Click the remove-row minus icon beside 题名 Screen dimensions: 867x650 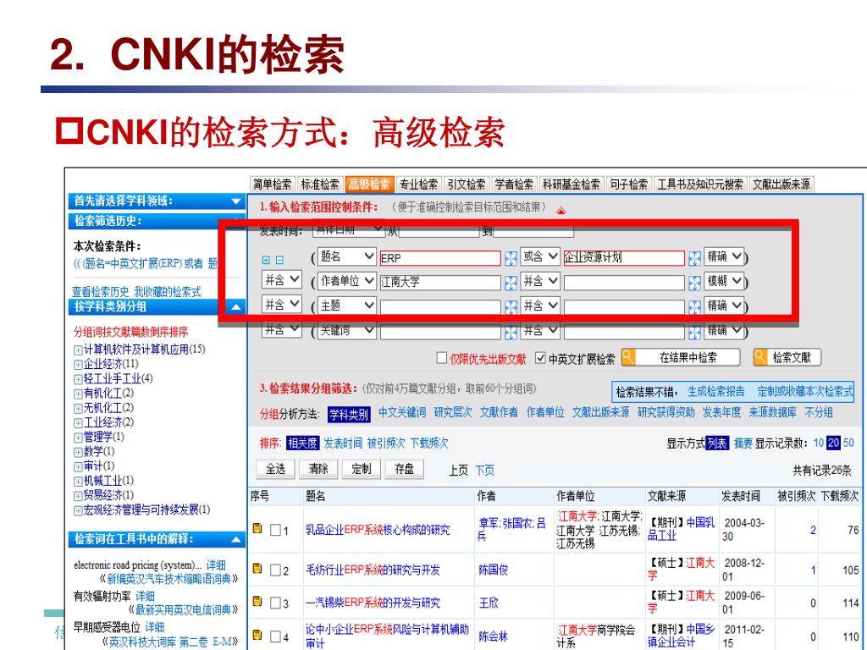[279, 260]
